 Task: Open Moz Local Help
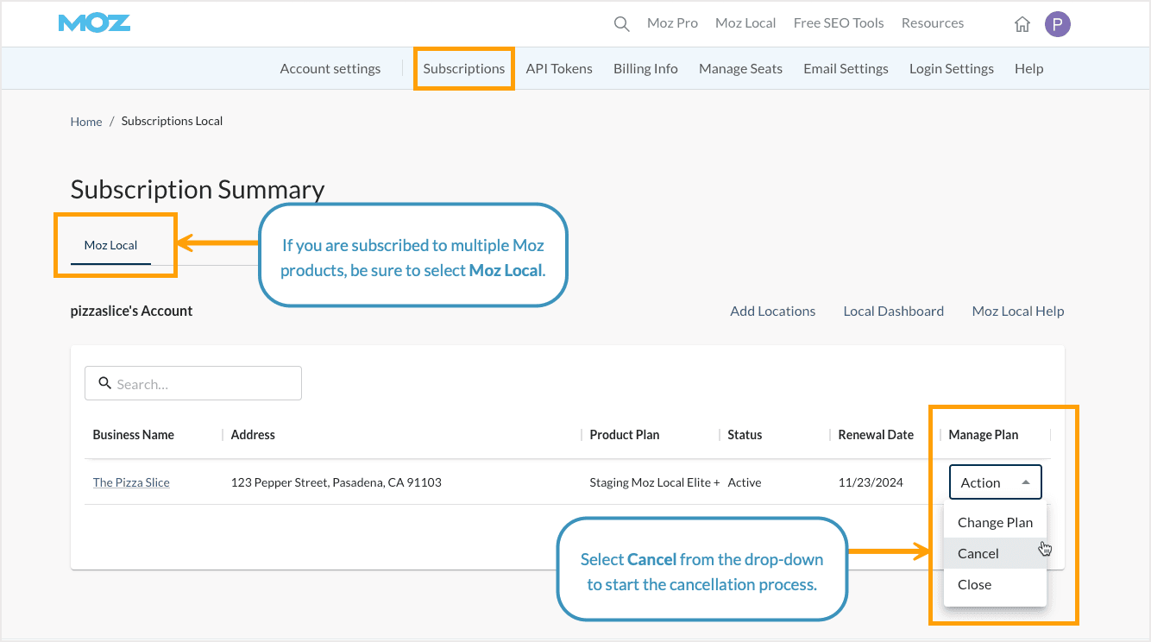(1017, 311)
